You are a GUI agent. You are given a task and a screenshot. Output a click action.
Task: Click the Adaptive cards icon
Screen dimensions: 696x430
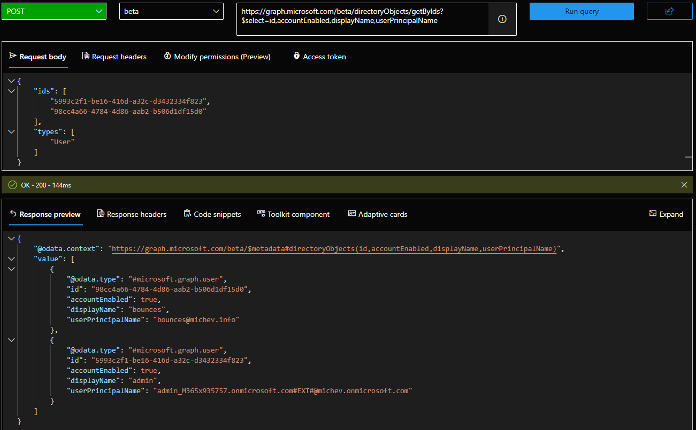(352, 214)
